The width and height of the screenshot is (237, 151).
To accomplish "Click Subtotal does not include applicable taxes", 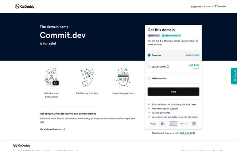I will (x=174, y=104).
